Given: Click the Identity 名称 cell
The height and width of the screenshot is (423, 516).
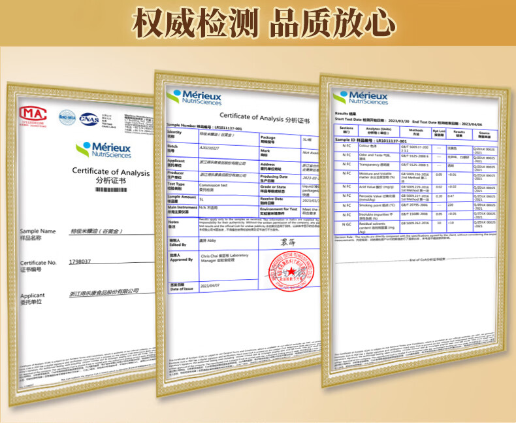Looking at the screenshot, I should pyautogui.click(x=182, y=136).
